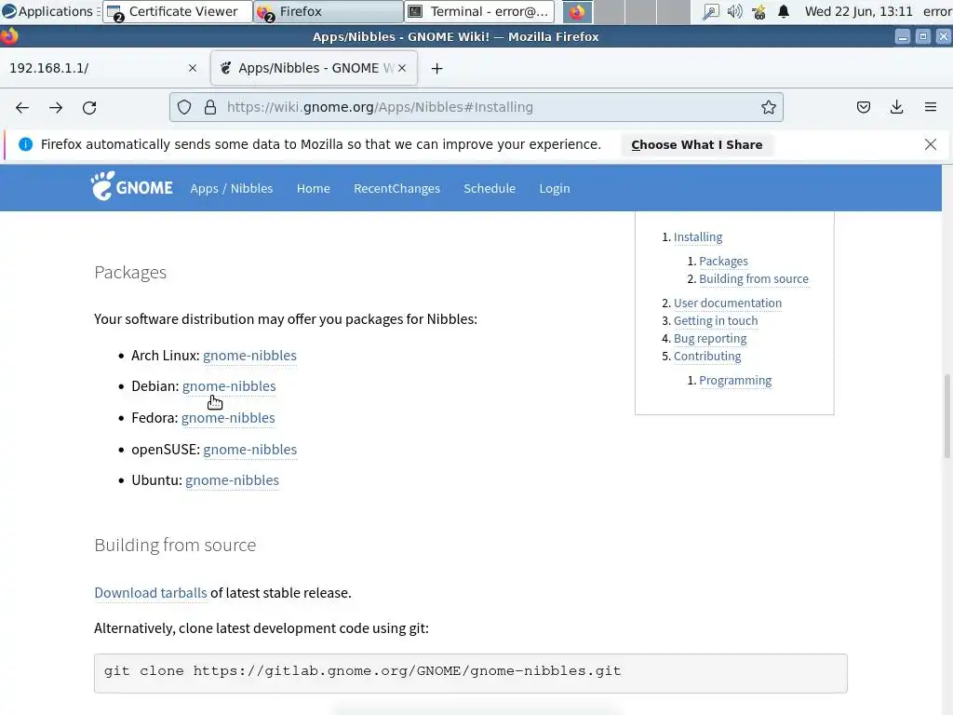Open Arch Linux gnome-nibbles package link
953x715 pixels.
pos(249,356)
